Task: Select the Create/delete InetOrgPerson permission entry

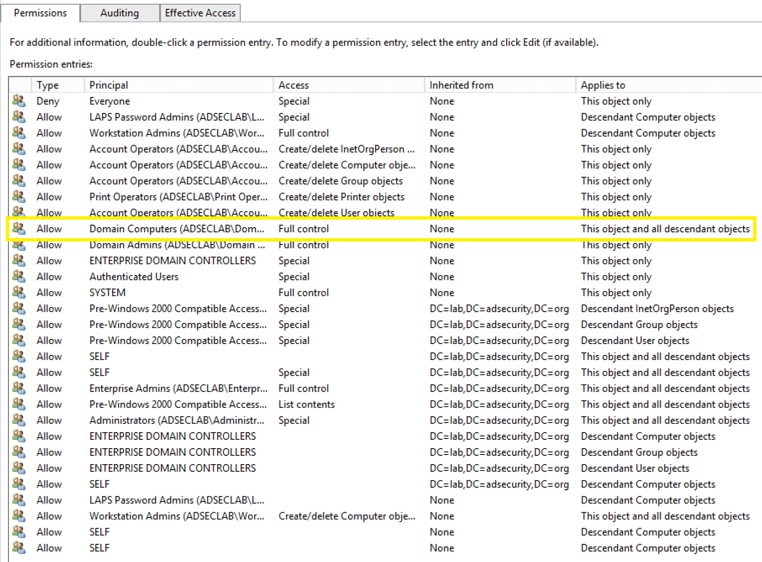Action: (x=346, y=149)
